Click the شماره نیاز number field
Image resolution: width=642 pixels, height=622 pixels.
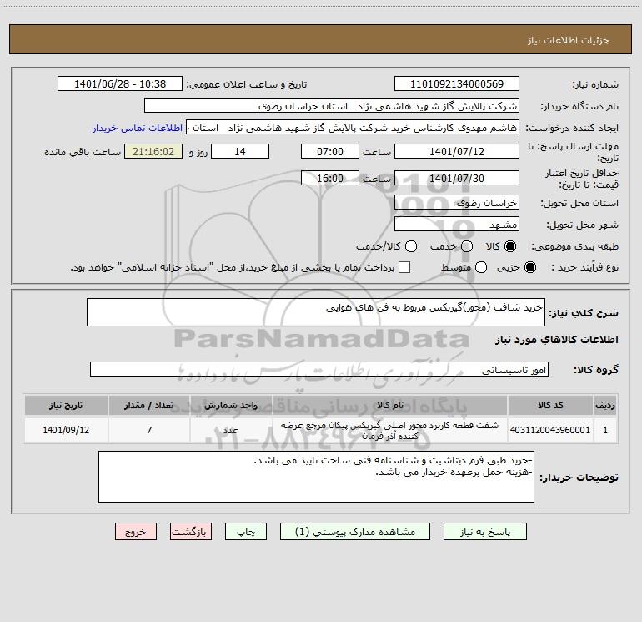tap(457, 83)
